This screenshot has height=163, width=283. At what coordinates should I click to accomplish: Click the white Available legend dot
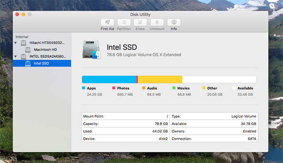tap(234, 88)
